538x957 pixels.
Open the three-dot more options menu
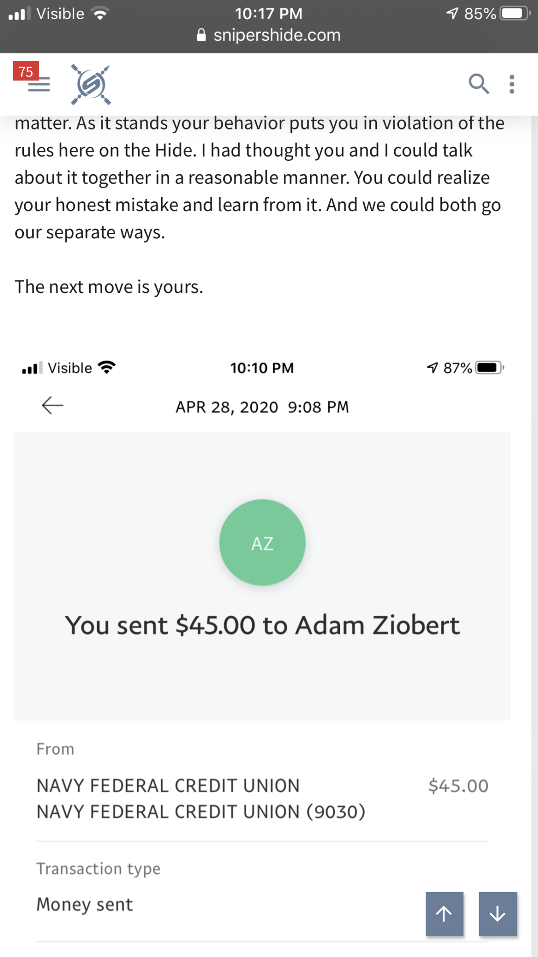click(x=512, y=85)
